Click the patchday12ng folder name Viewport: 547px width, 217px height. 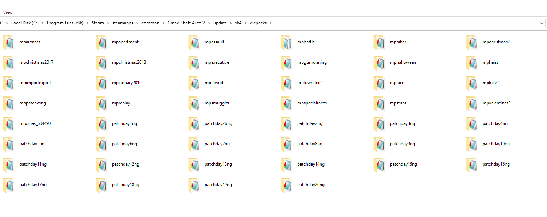[x=125, y=164]
